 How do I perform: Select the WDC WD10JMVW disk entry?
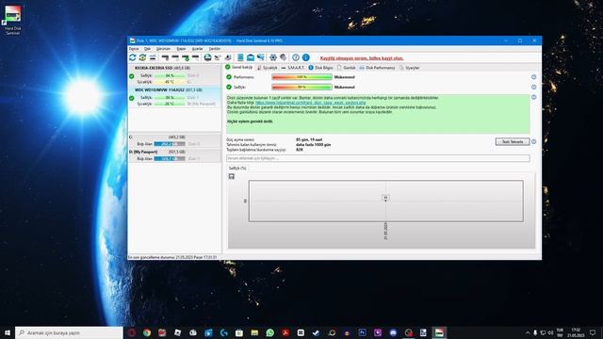click(x=174, y=97)
